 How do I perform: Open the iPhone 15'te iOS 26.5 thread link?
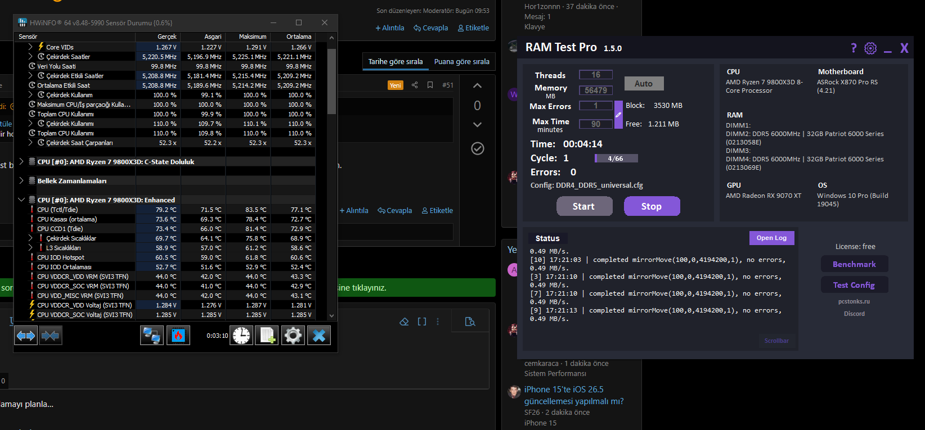[x=574, y=395]
